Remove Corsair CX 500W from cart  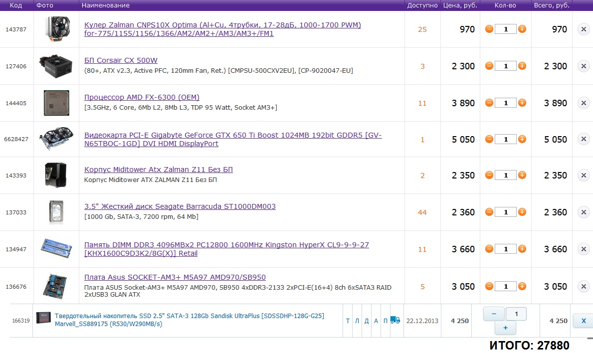[584, 66]
